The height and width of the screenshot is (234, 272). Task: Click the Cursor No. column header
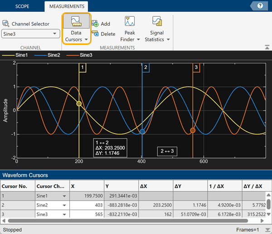[18, 186]
